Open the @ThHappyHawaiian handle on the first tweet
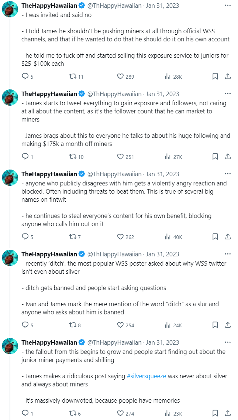 114,6
